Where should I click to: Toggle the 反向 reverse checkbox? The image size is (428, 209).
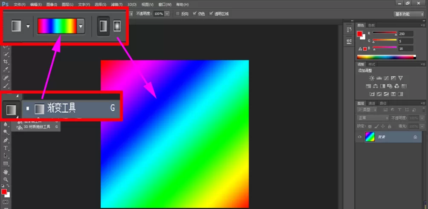pos(178,14)
